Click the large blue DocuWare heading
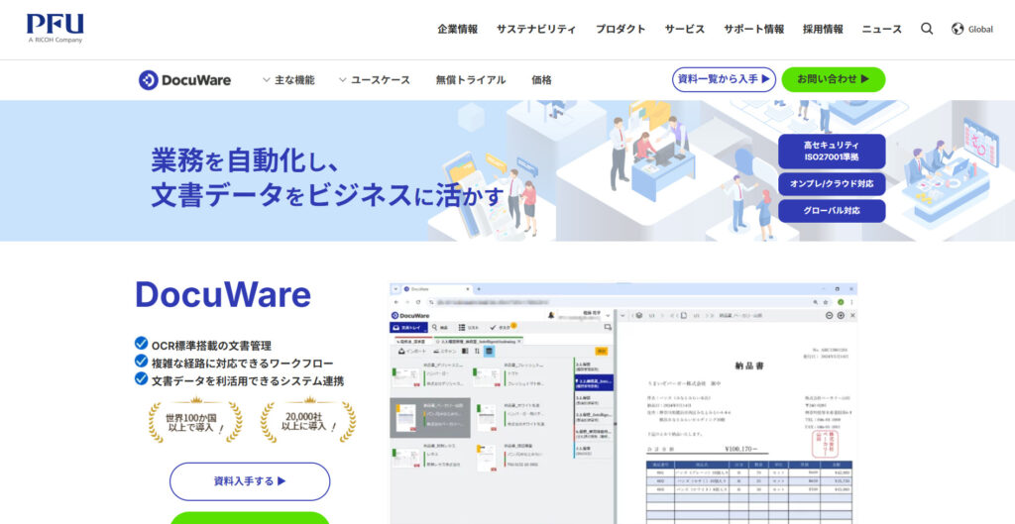 223,294
